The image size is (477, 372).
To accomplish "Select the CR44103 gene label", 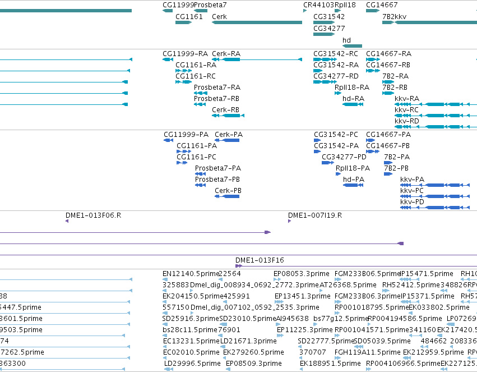I will (319, 5).
